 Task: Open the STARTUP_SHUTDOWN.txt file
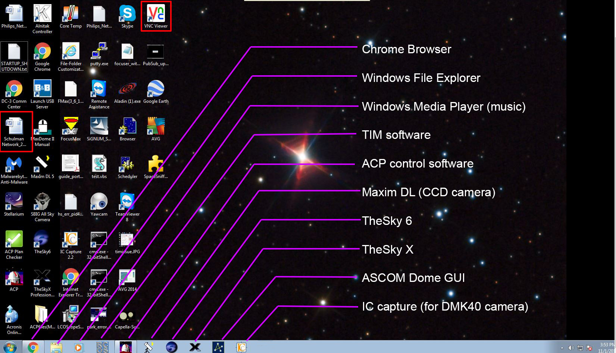14,57
